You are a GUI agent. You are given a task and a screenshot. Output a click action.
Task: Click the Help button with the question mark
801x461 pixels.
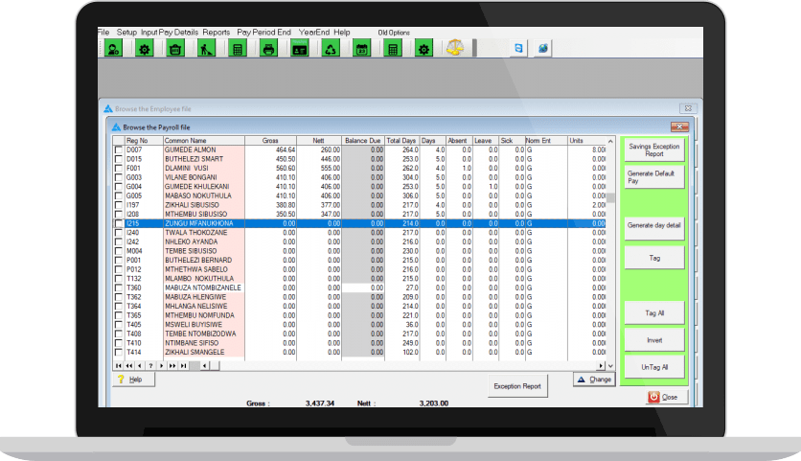click(x=133, y=380)
